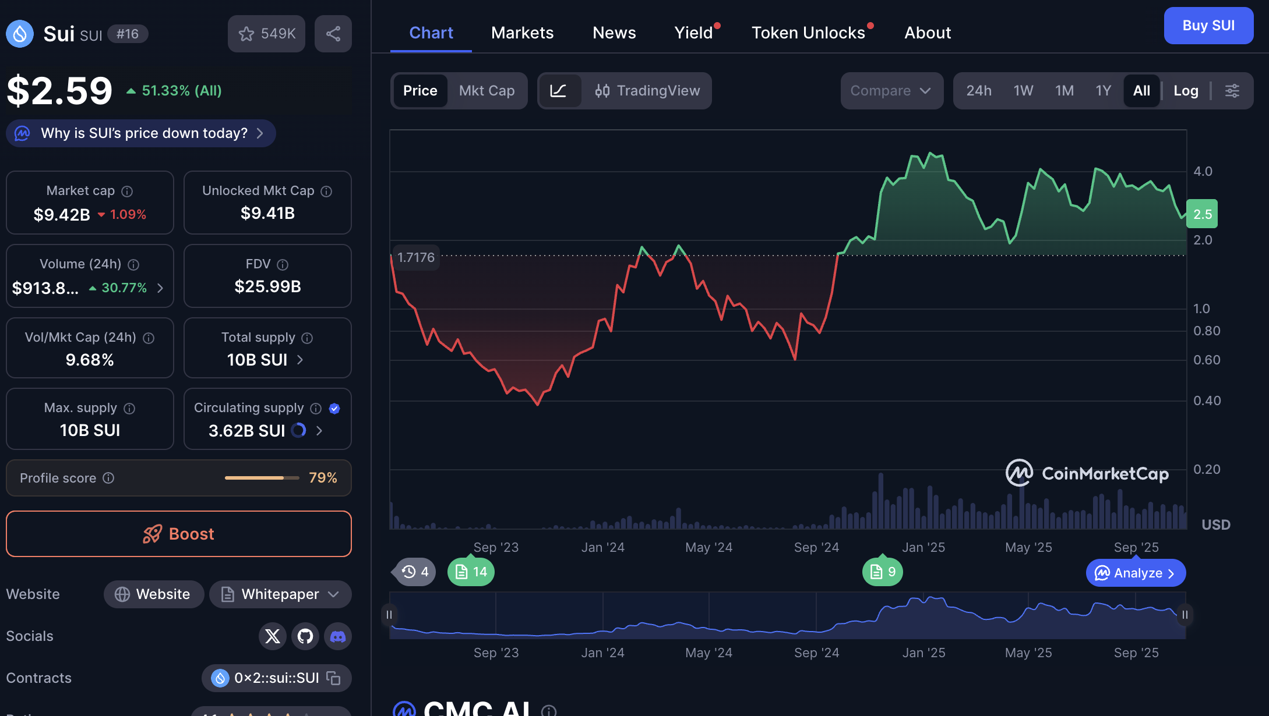Open the Compare dropdown
This screenshot has width=1269, height=716.
890,91
